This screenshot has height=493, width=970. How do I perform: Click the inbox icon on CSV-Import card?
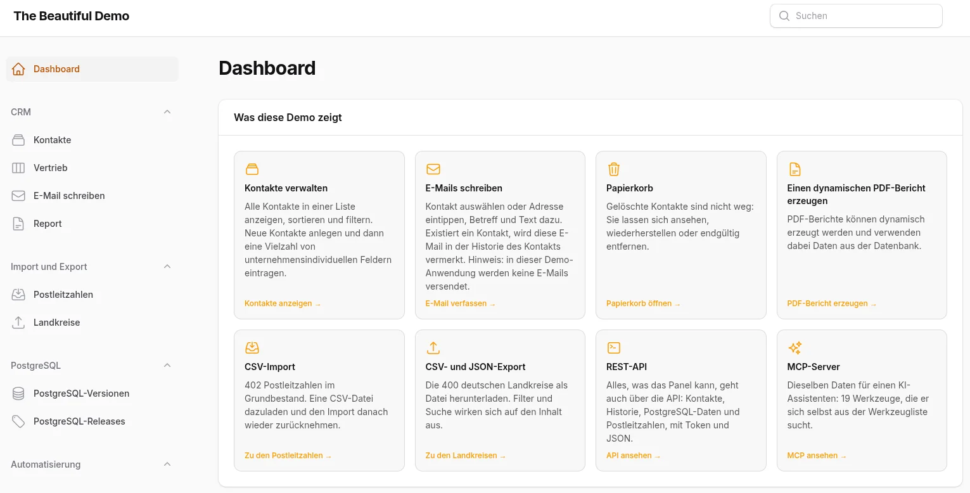coord(252,348)
